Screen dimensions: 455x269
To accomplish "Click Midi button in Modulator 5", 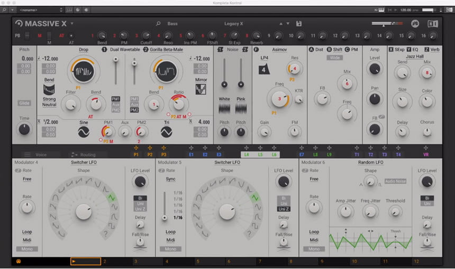I will click(170, 240).
